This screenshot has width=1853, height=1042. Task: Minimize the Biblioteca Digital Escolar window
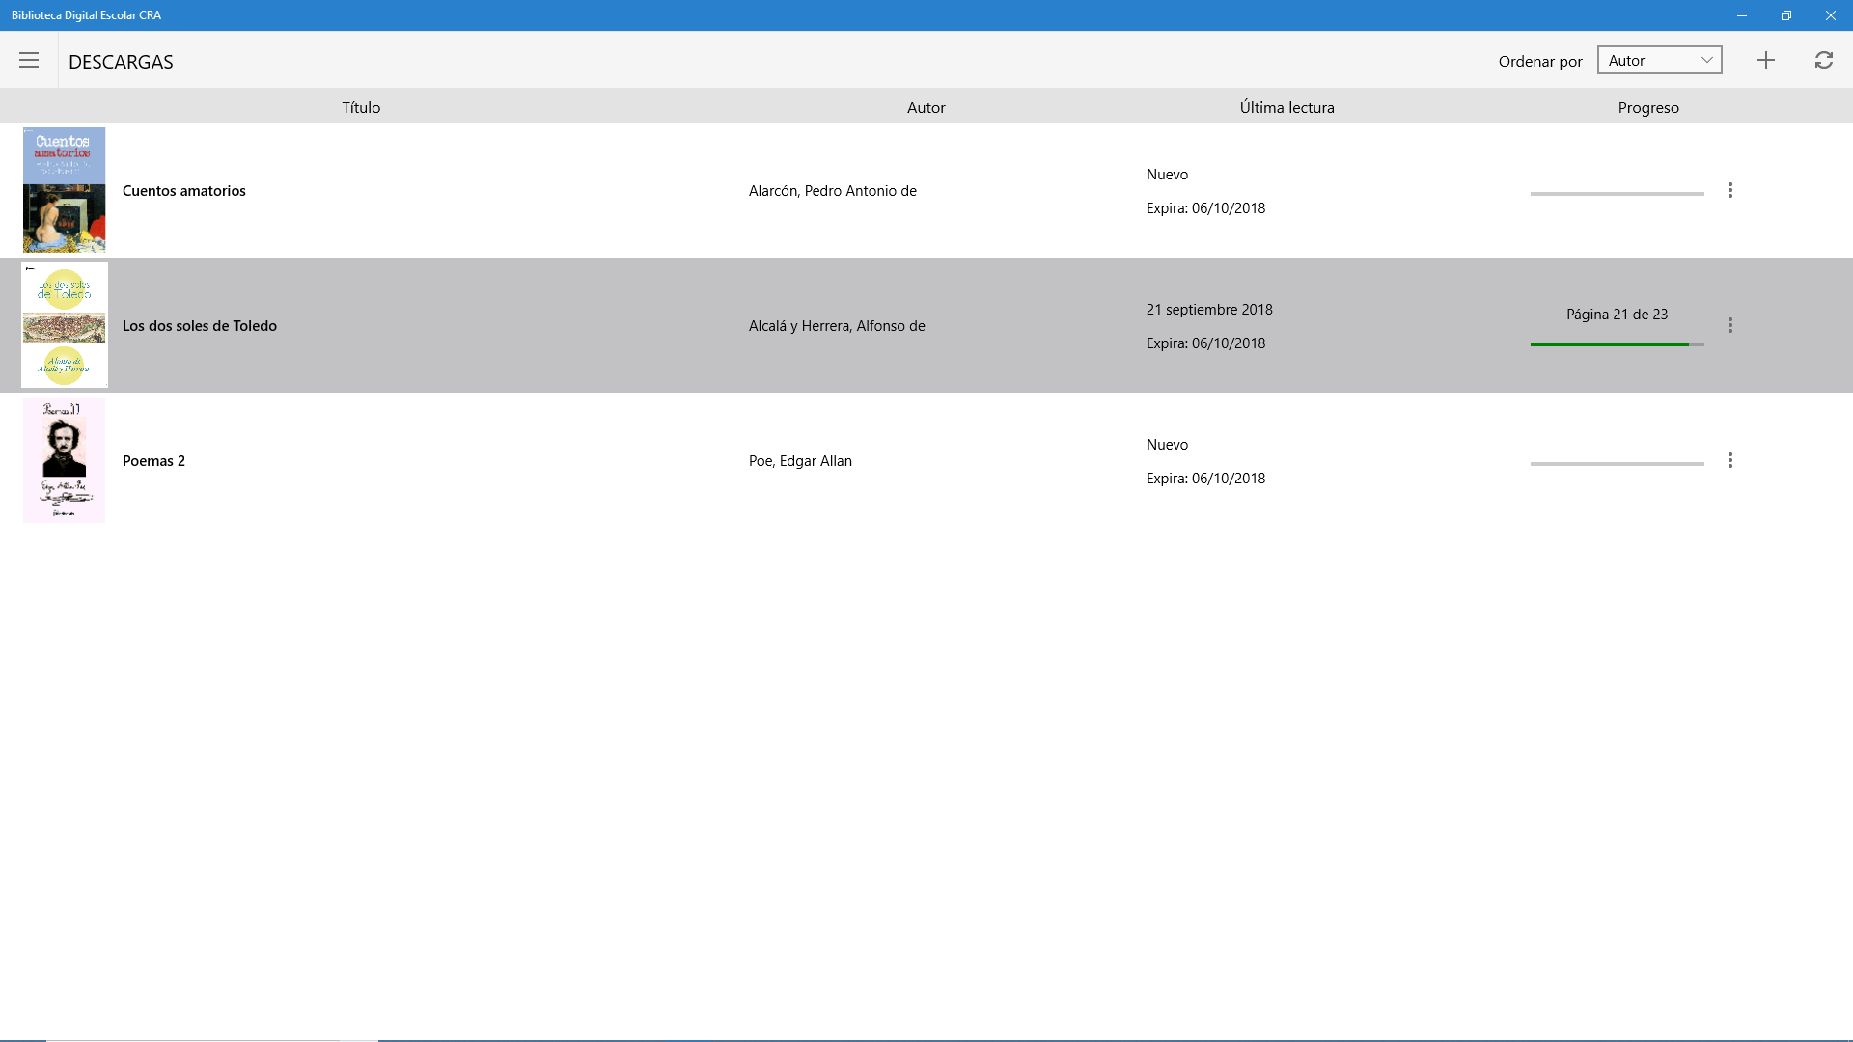[x=1741, y=15]
